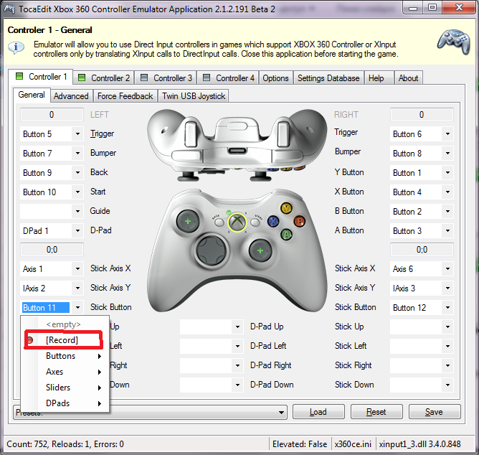Image resolution: width=479 pixels, height=455 pixels.
Task: Expand the right Stick Axis X dropdown
Action: pos(447,269)
